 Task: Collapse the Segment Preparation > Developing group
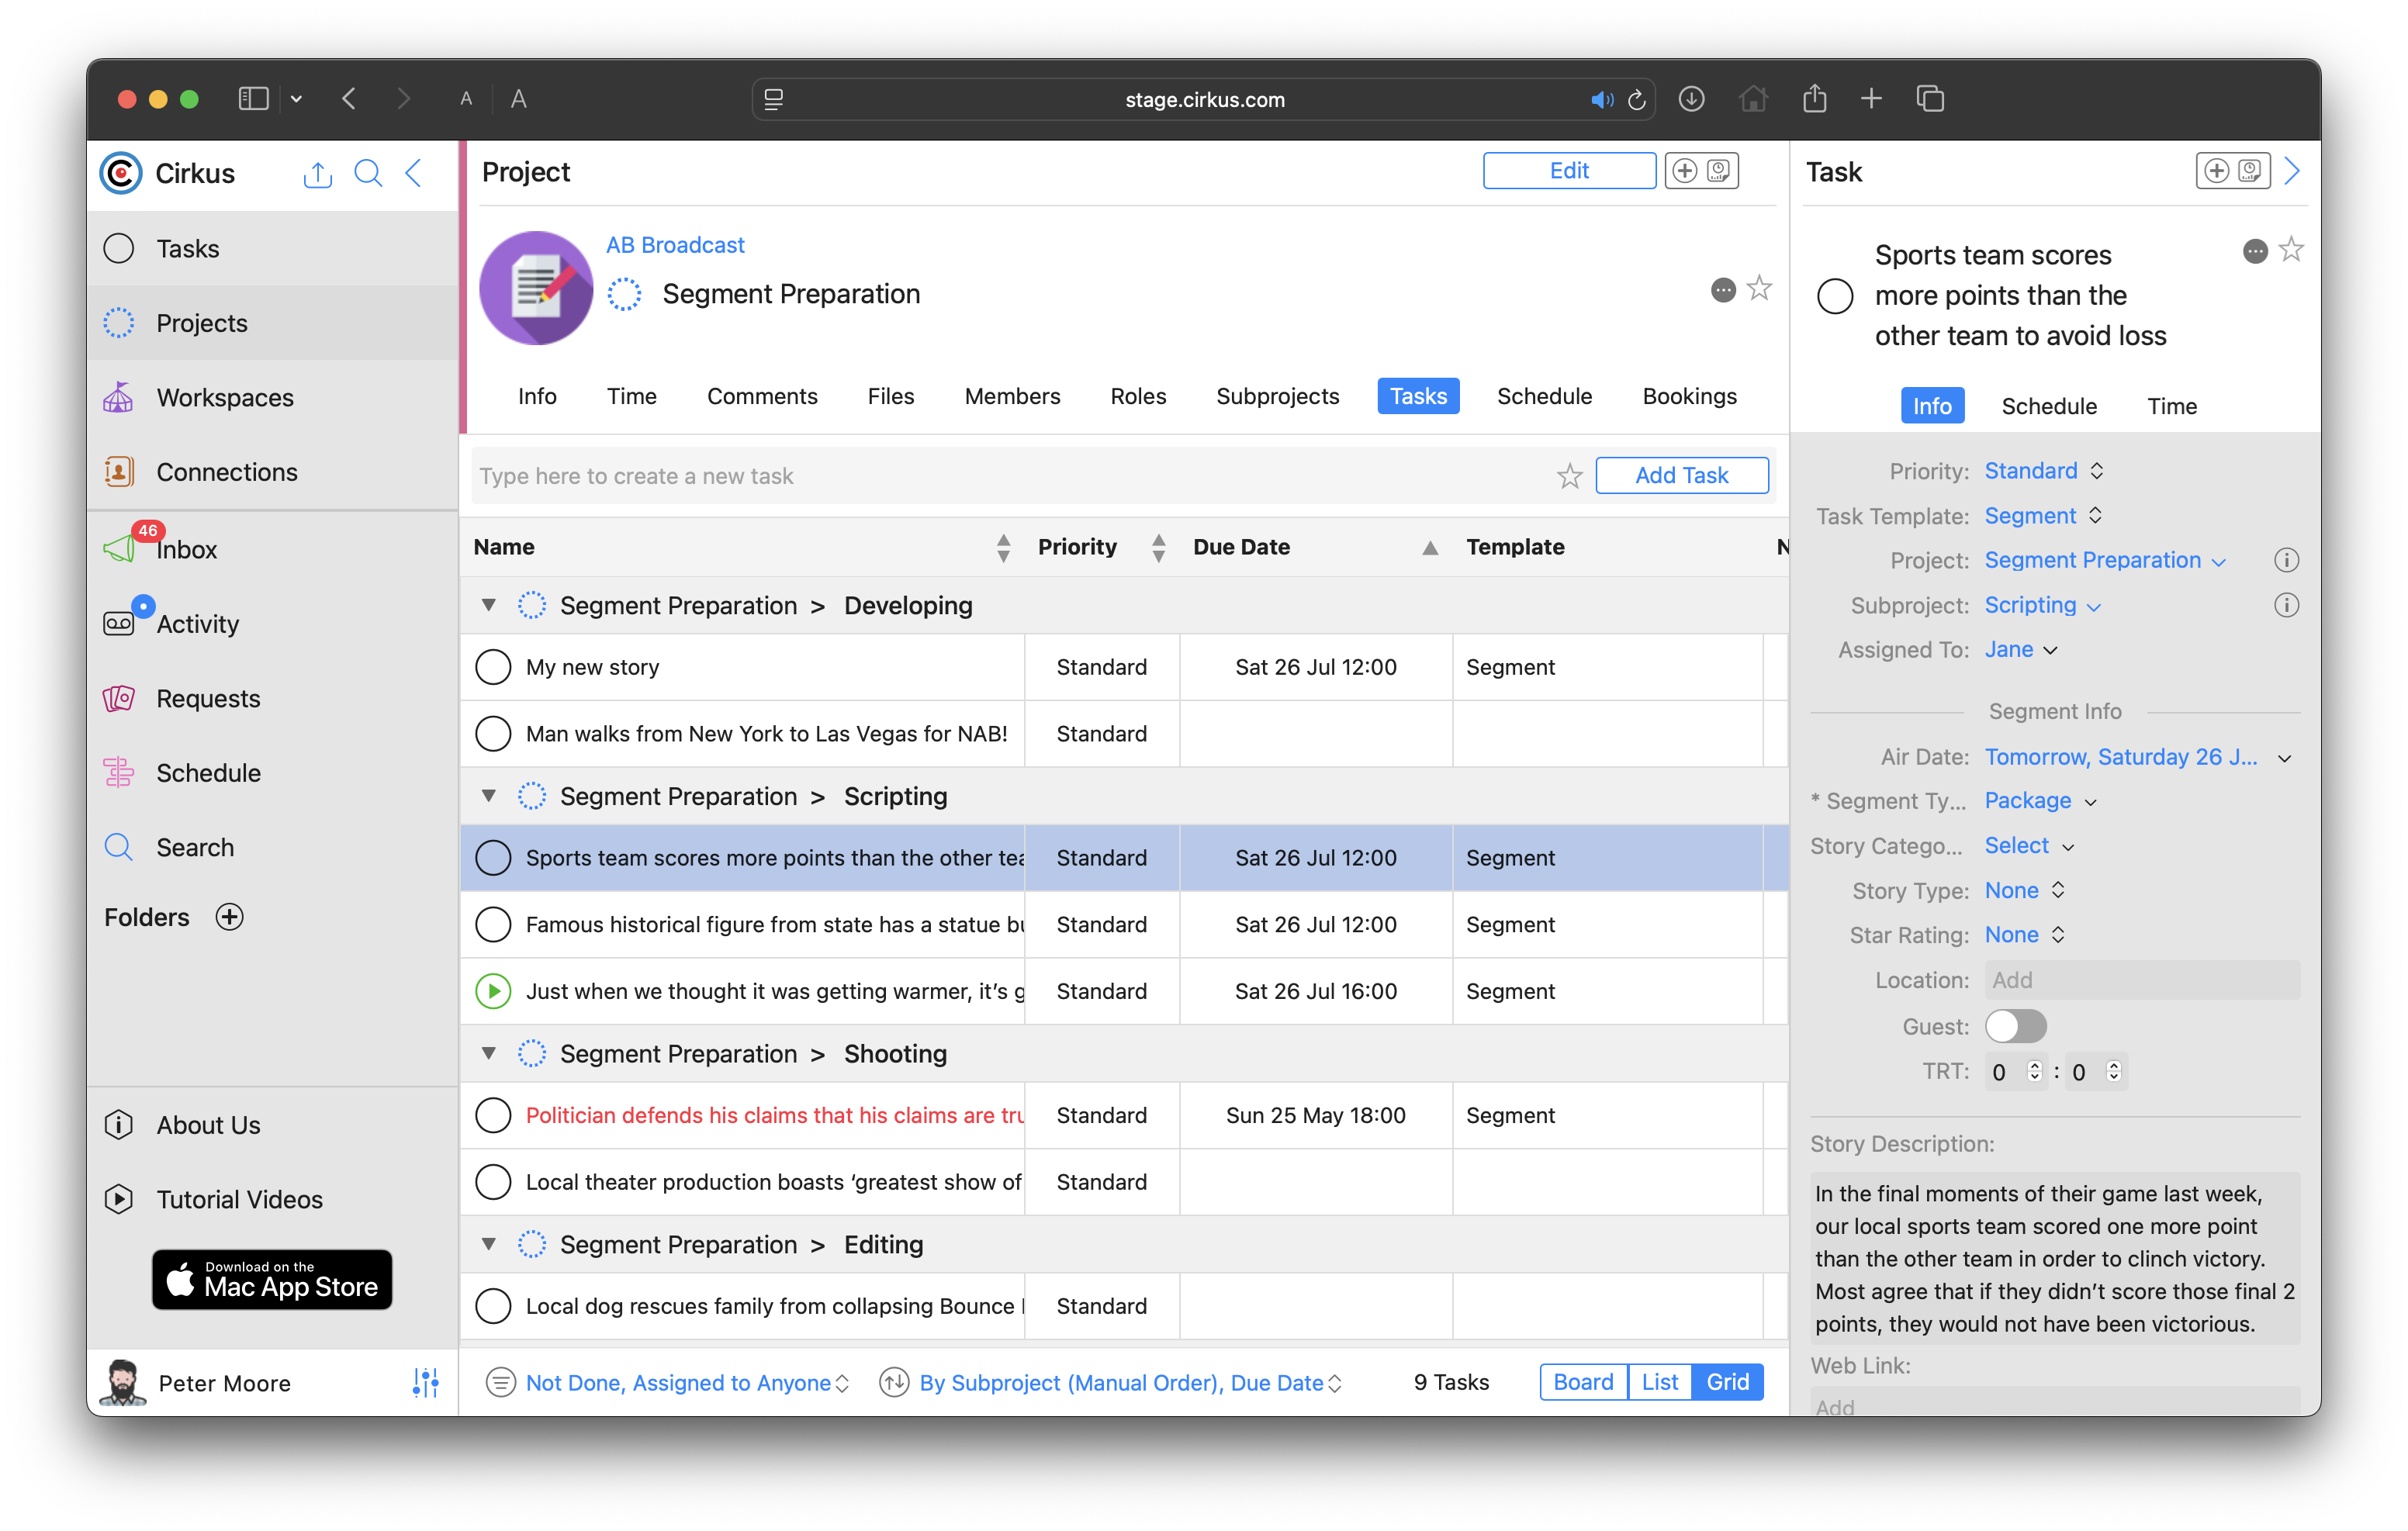(x=489, y=605)
